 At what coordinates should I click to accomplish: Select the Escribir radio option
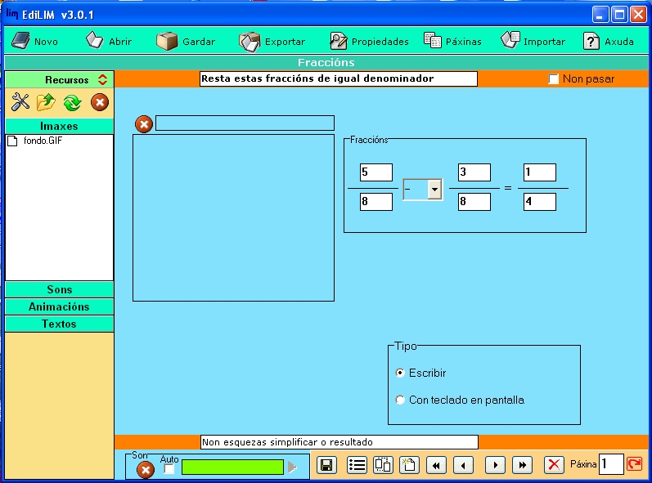[x=400, y=373]
